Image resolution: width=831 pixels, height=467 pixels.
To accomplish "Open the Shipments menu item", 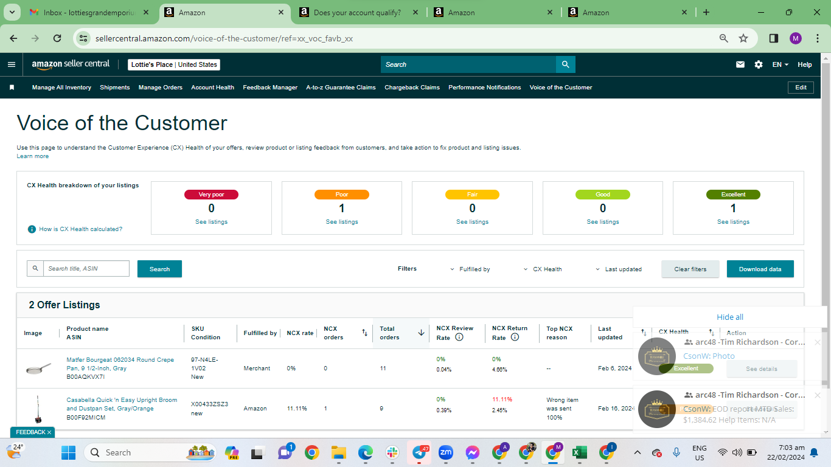I will (115, 88).
